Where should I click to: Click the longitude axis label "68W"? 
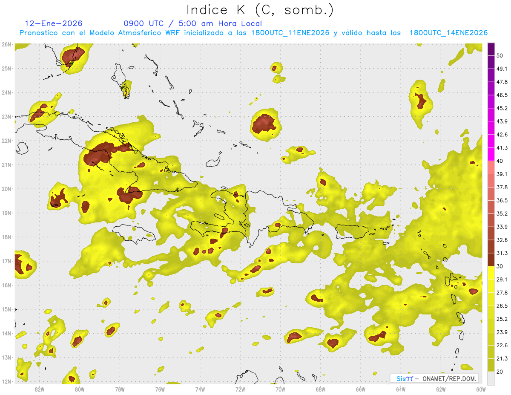320,389
